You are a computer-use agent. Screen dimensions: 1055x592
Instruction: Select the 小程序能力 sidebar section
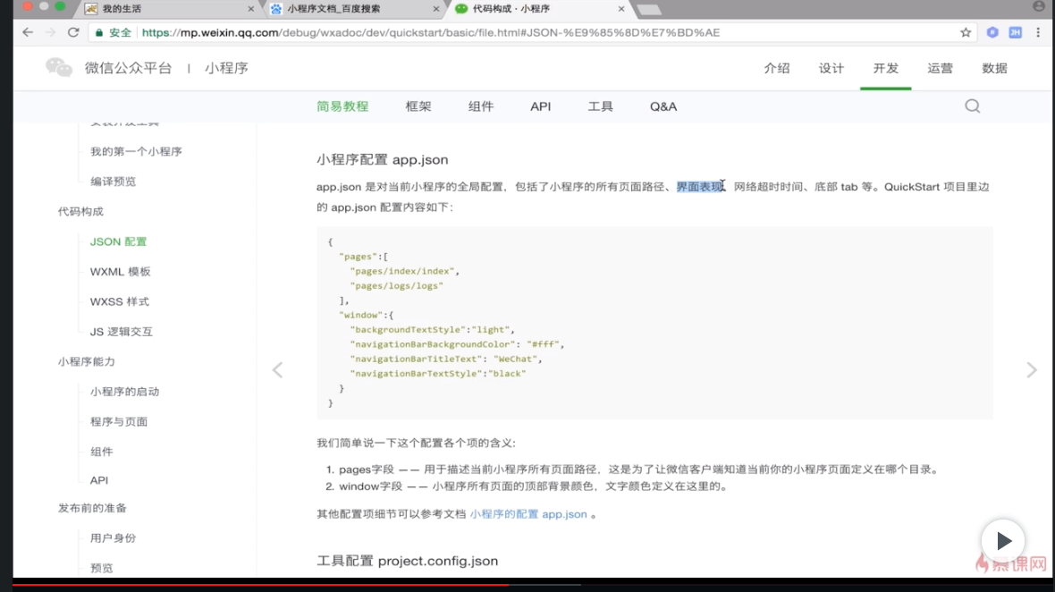(86, 361)
